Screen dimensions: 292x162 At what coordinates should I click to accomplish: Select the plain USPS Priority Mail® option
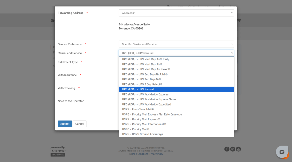(176, 129)
